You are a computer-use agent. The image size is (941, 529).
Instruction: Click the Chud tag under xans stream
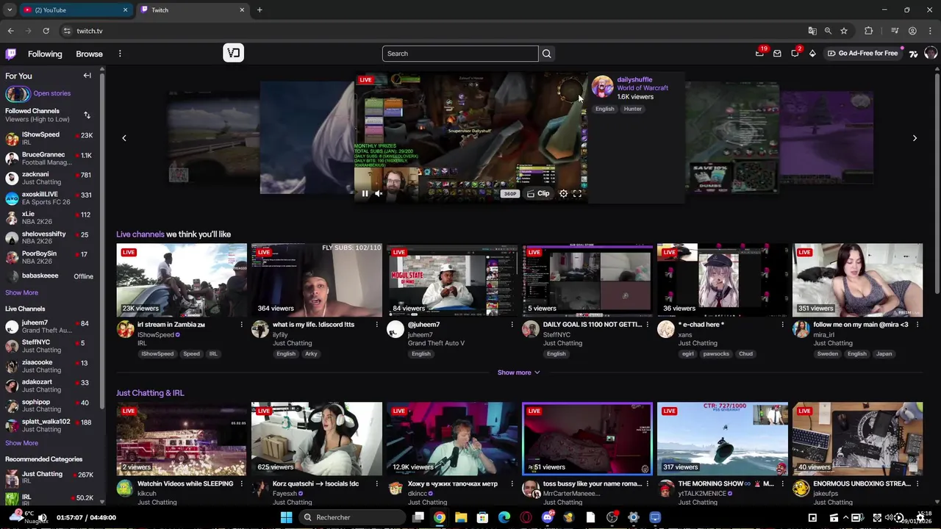pyautogui.click(x=745, y=353)
